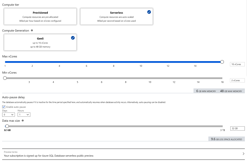This screenshot has height=163, width=247.
Task: Click the Max vCores slider handle
Action: 222,62
